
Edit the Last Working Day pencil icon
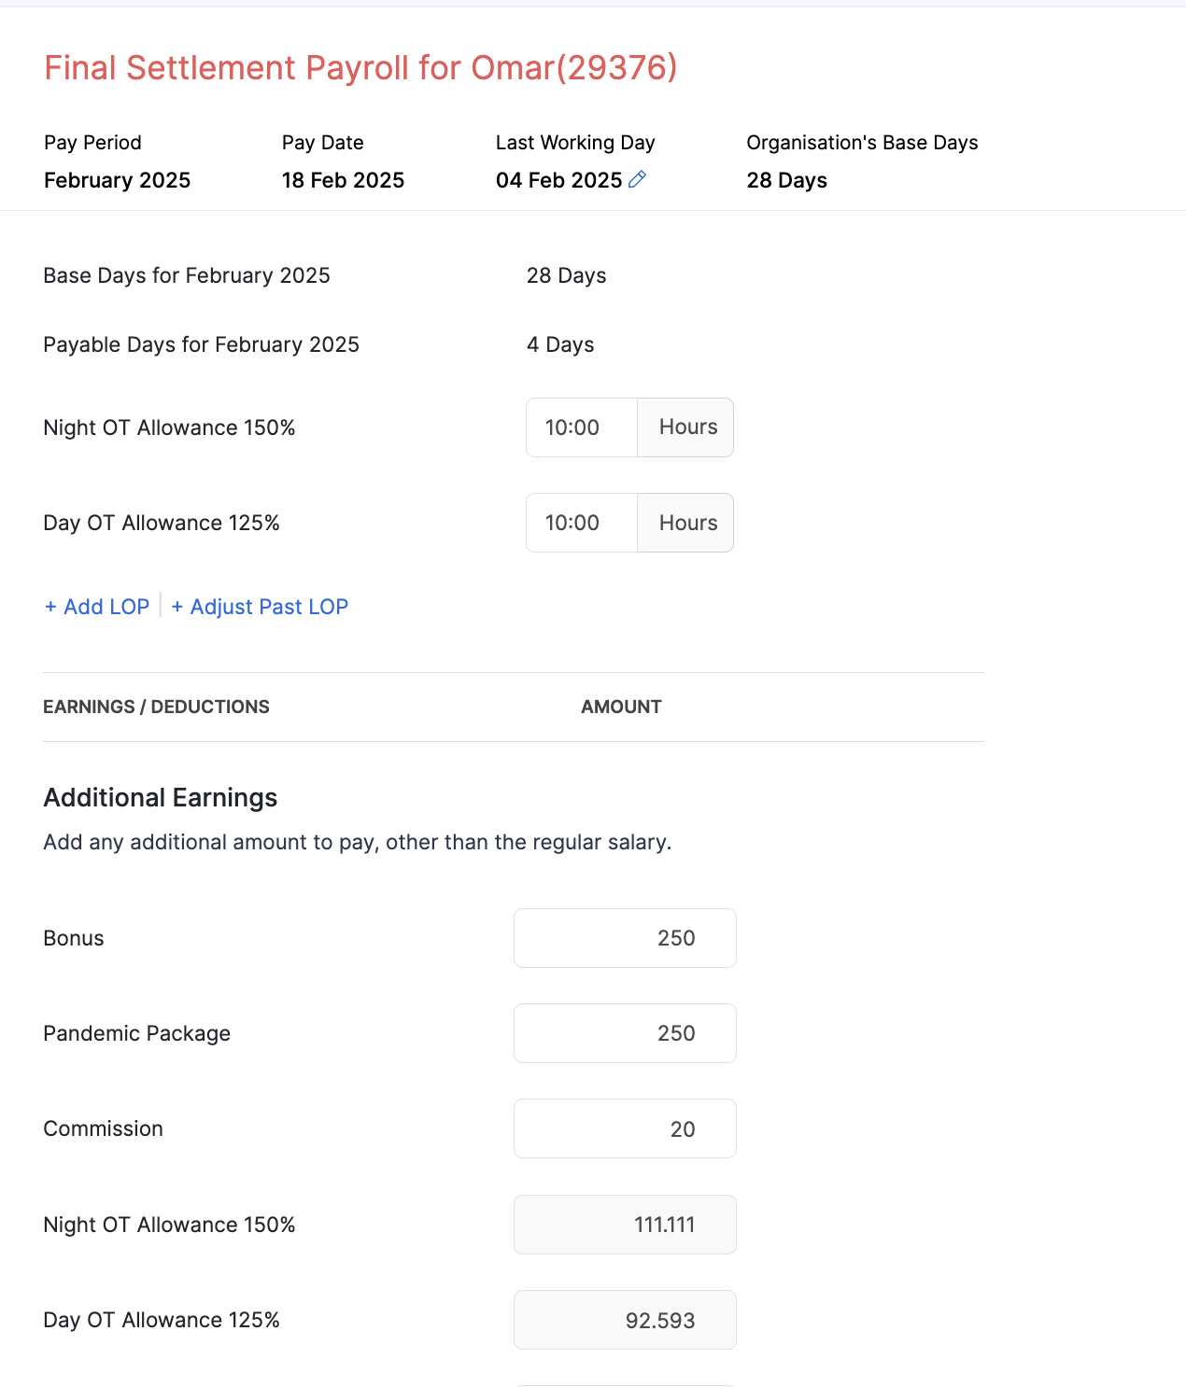638,179
